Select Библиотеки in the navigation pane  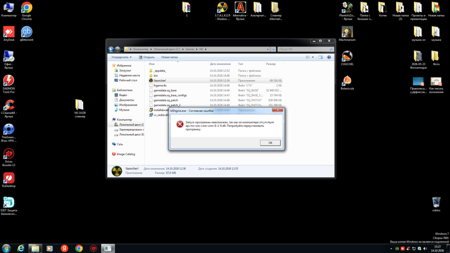pos(124,90)
